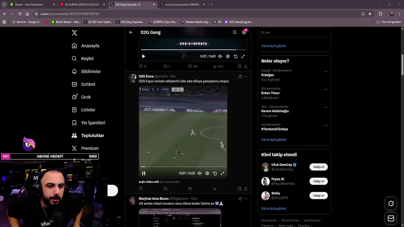
Task: Repost S2G Emre's post
Action: 165,189
